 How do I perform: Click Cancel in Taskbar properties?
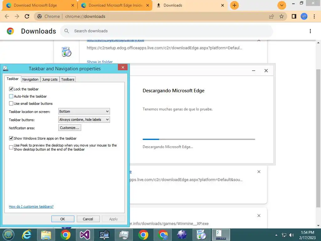click(x=88, y=219)
